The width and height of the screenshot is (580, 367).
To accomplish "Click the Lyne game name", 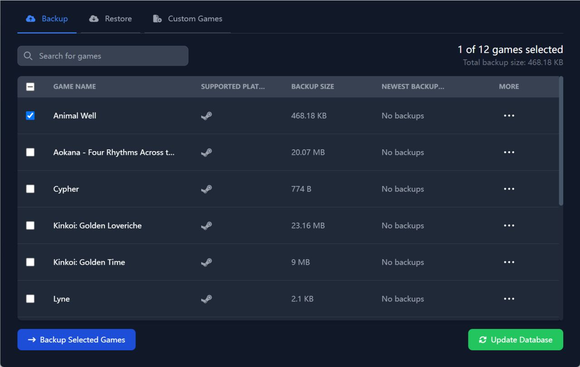I will pos(62,299).
